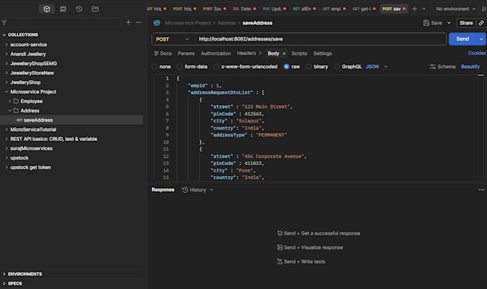Image resolution: width=487 pixels, height=289 pixels.
Task: Open the Collections cube icon in sidebar
Action: click(47, 9)
